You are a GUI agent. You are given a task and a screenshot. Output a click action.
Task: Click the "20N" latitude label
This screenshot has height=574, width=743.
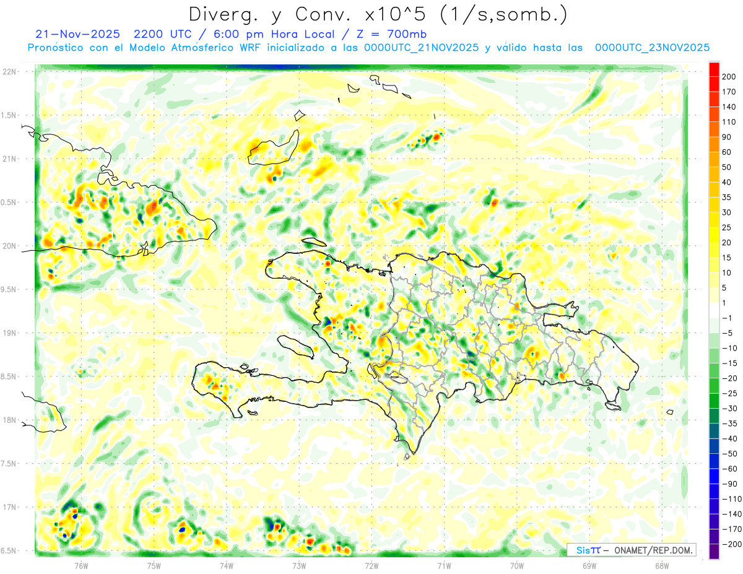(x=9, y=246)
